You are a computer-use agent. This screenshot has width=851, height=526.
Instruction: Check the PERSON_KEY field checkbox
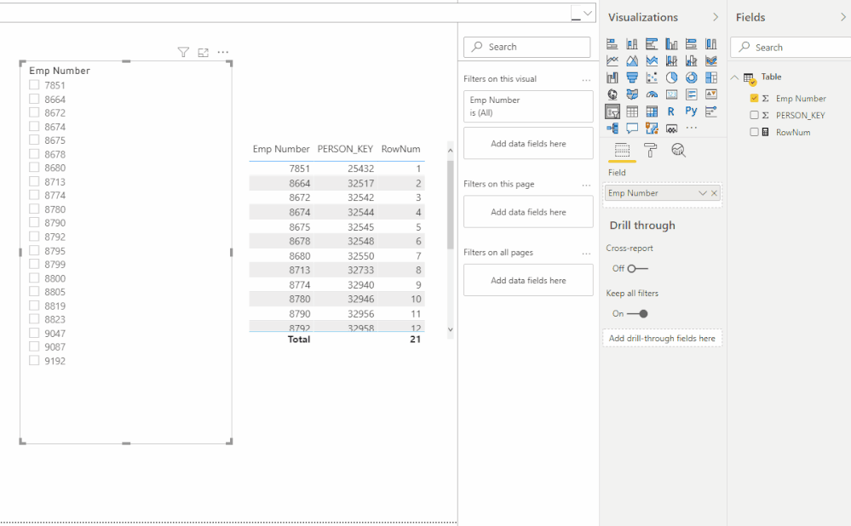coord(754,115)
